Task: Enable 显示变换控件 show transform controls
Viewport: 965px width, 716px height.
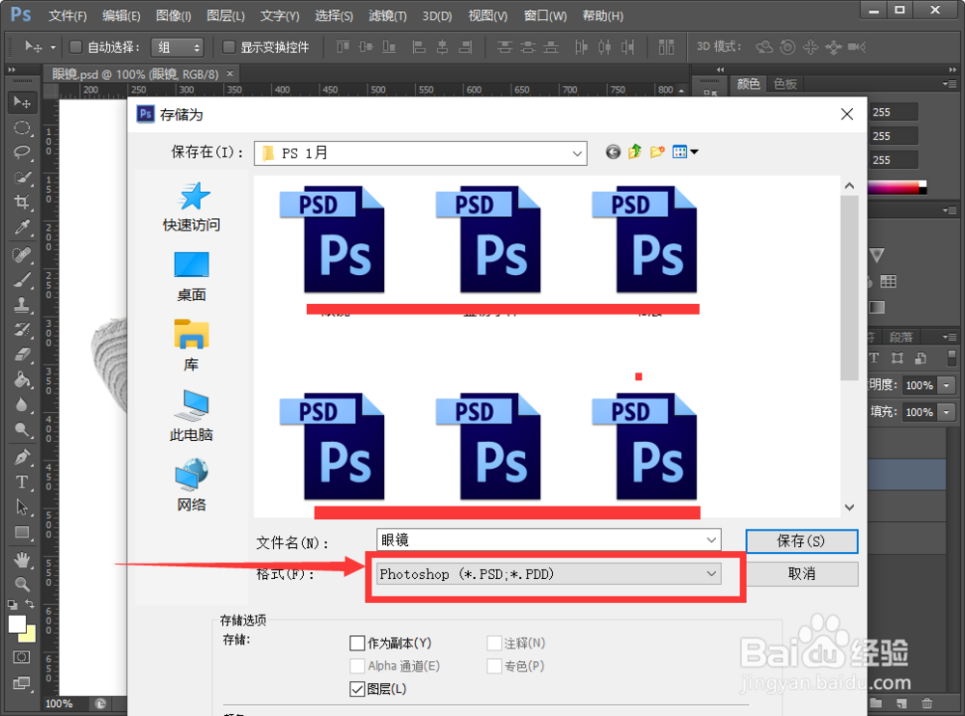Action: pos(229,46)
